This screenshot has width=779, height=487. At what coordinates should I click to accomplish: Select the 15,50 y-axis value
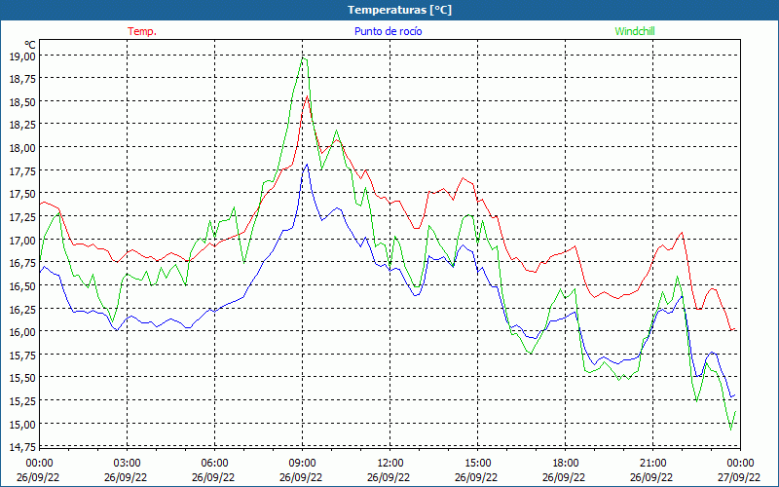point(22,378)
